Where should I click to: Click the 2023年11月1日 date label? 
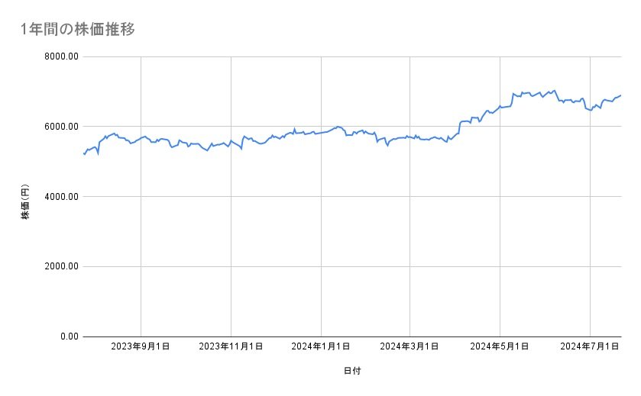[231, 347]
